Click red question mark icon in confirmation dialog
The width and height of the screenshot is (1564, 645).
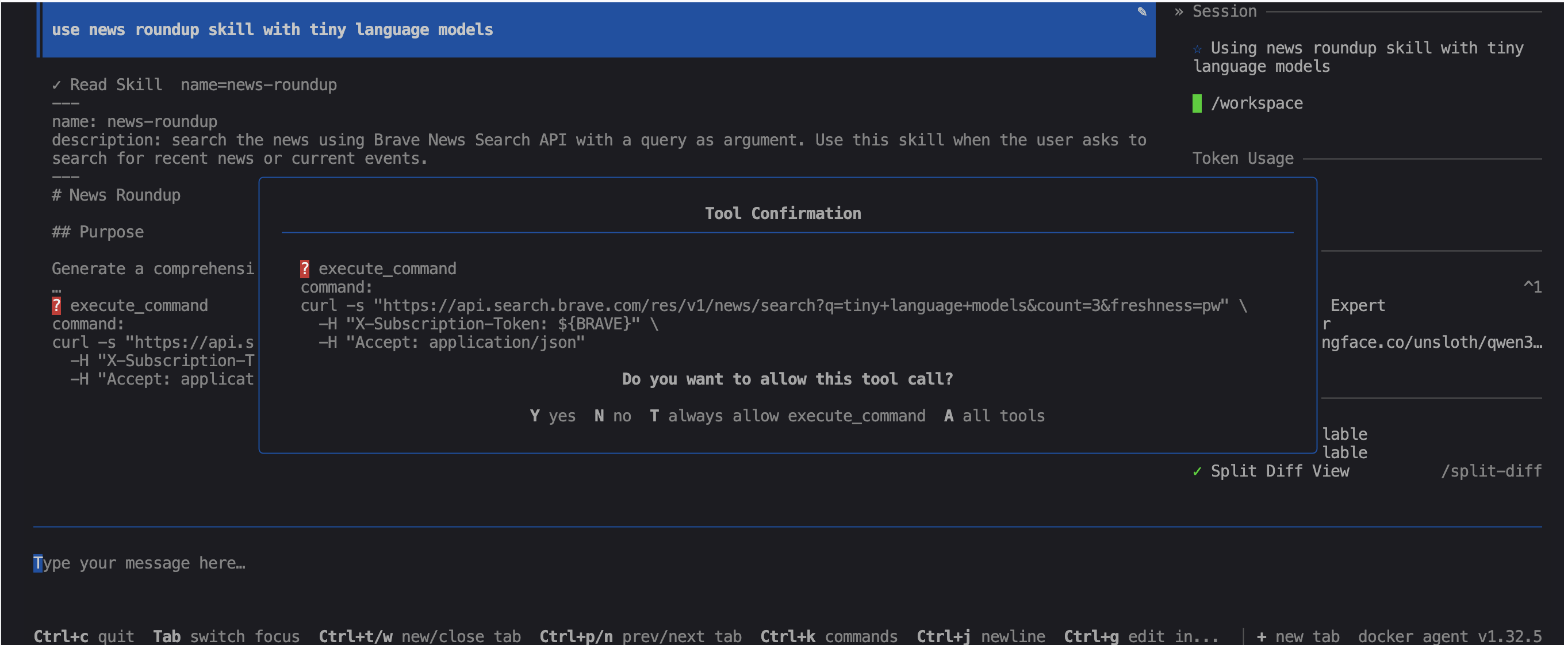(x=305, y=269)
